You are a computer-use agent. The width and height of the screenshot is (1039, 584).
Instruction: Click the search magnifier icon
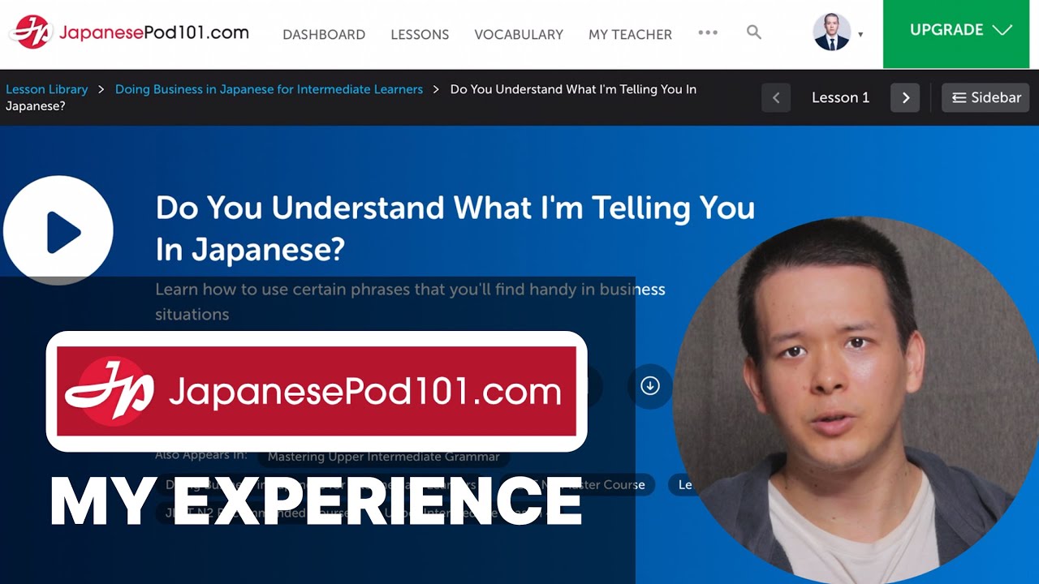[754, 32]
